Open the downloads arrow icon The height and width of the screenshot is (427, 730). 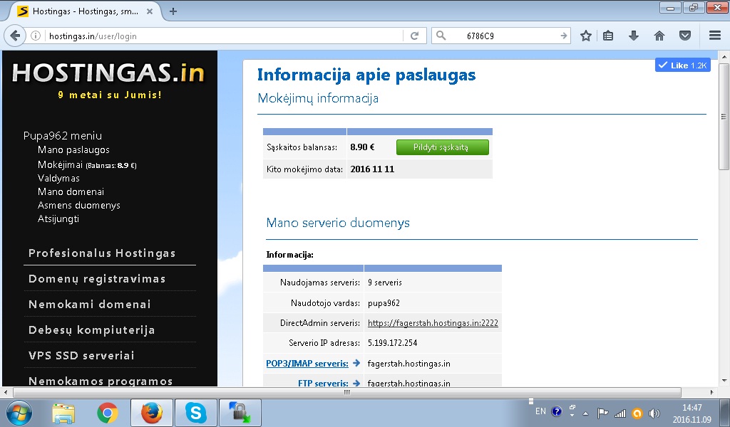tap(634, 36)
